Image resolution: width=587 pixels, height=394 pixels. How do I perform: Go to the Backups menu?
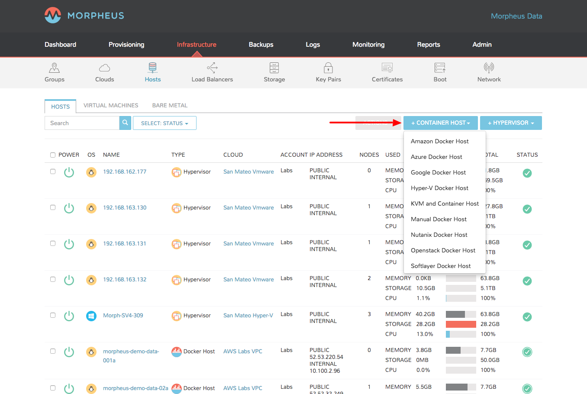tap(261, 45)
